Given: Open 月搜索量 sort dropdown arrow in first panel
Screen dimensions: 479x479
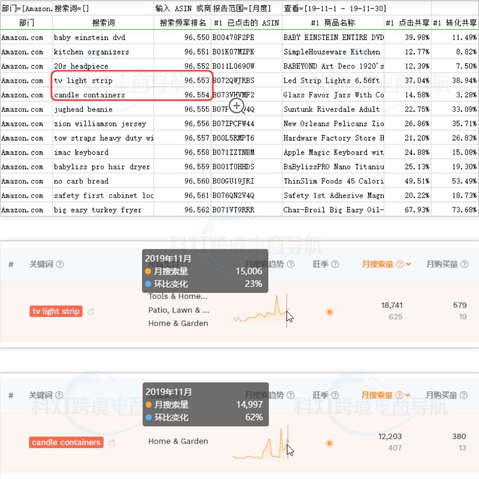Looking at the screenshot, I should click(409, 264).
